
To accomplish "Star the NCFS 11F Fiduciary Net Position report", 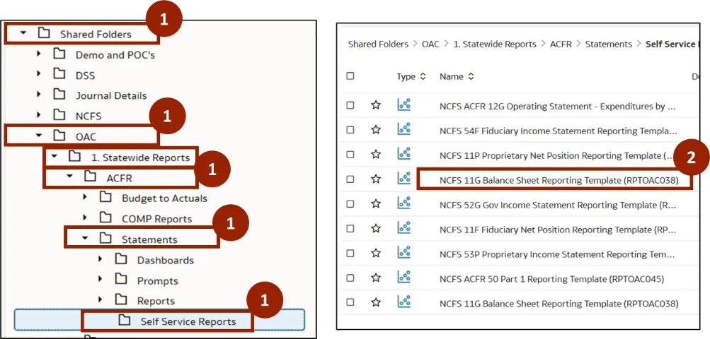I will coord(376,228).
